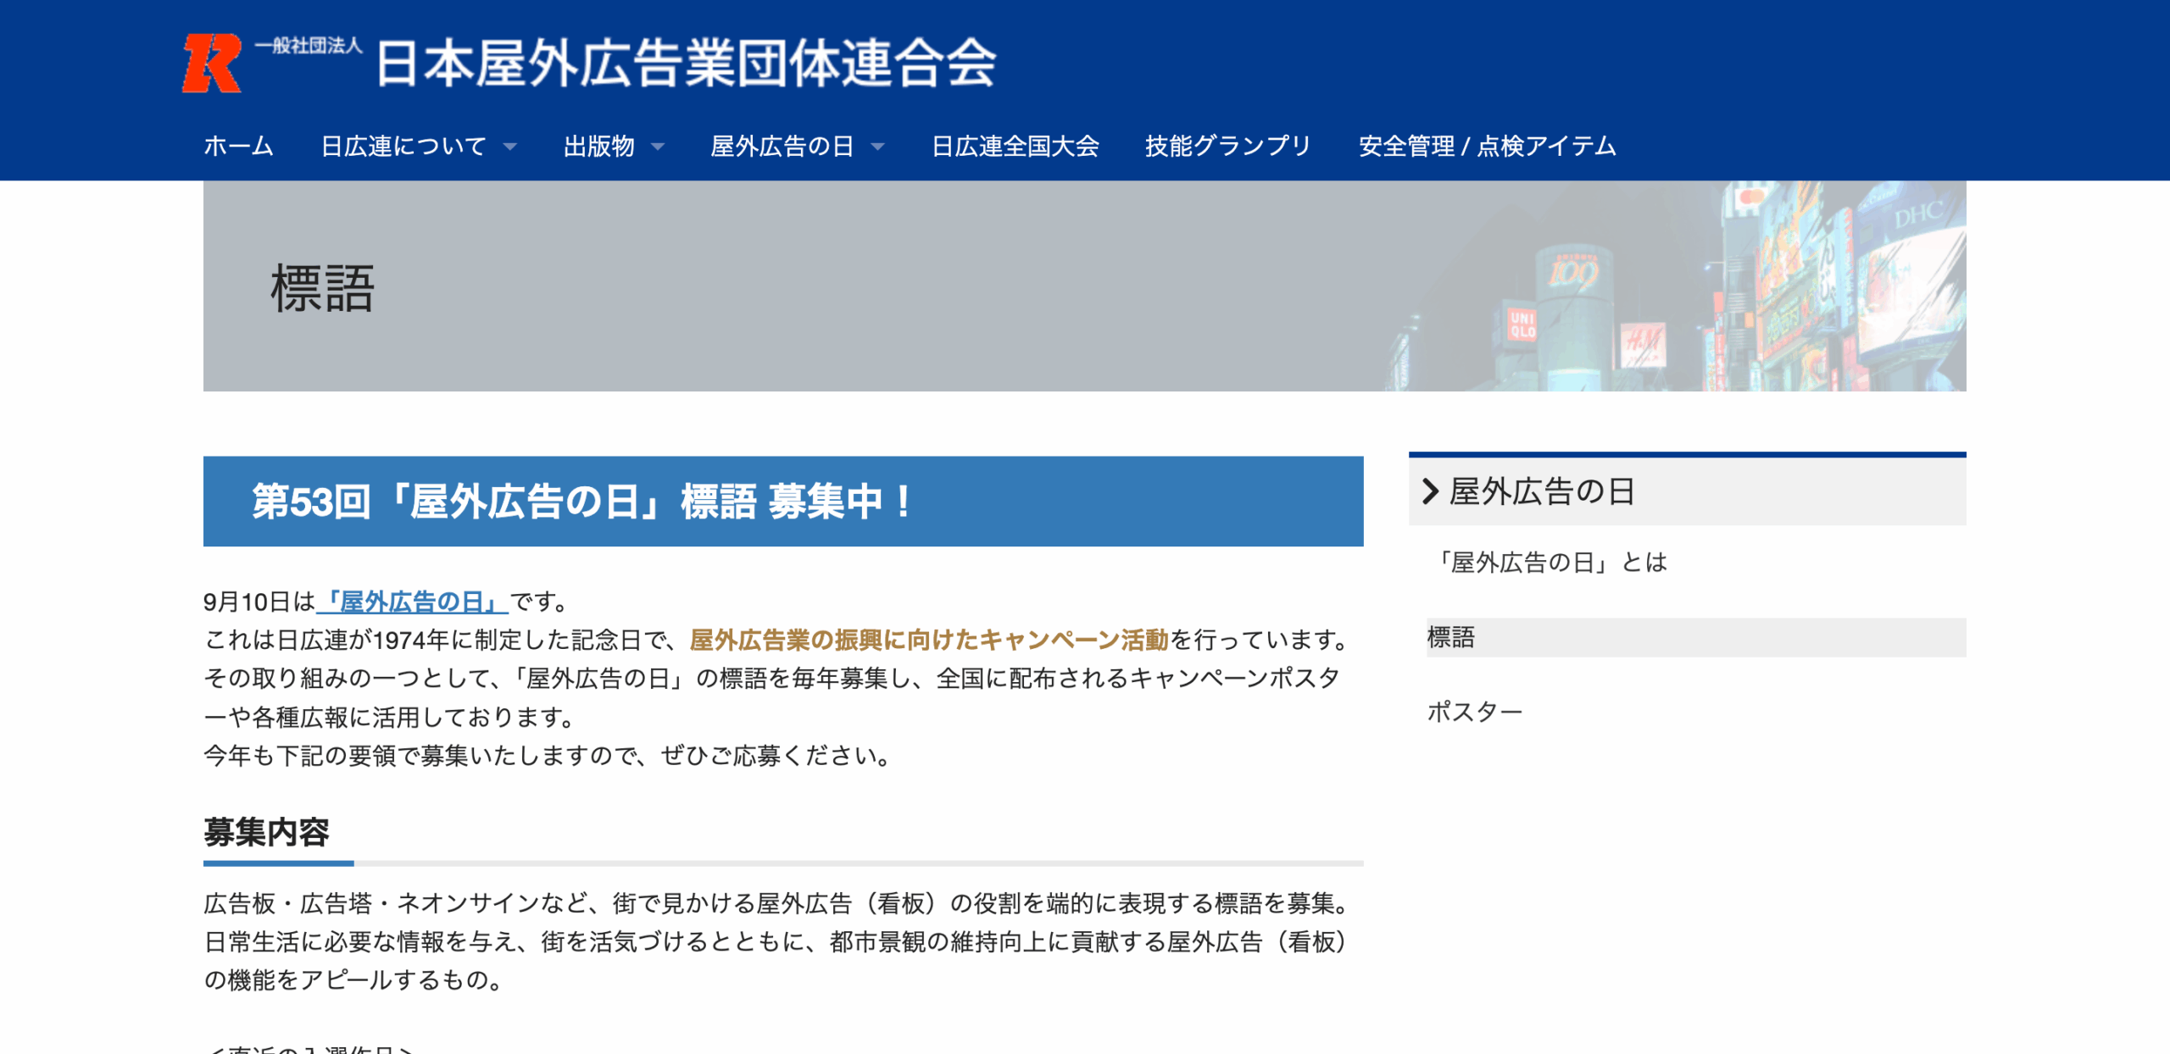Open the ポスター sidebar link
The height and width of the screenshot is (1054, 2170).
click(x=1474, y=712)
